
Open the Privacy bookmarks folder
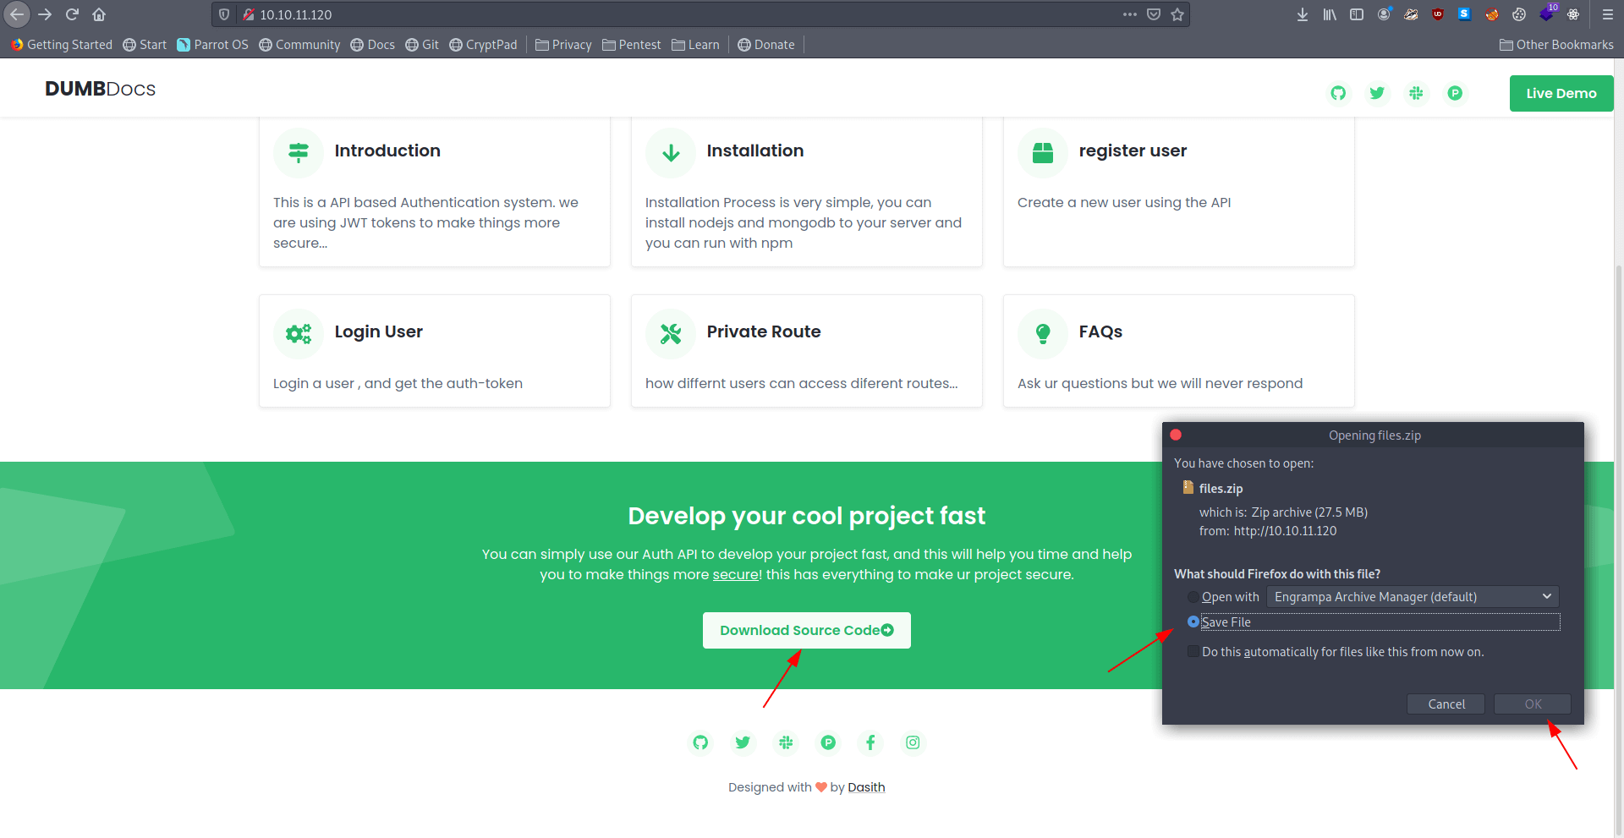click(x=563, y=45)
